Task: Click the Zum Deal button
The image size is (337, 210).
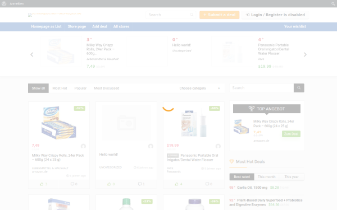Action: click(291, 134)
